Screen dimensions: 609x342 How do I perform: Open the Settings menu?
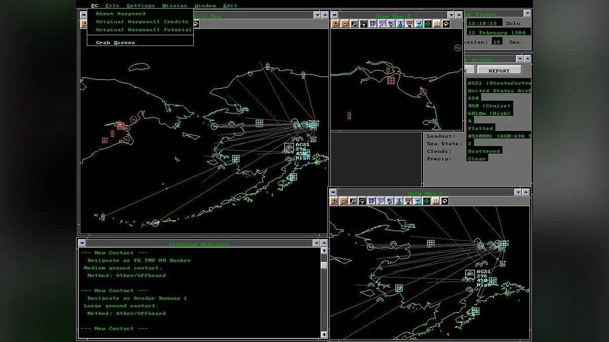click(141, 6)
